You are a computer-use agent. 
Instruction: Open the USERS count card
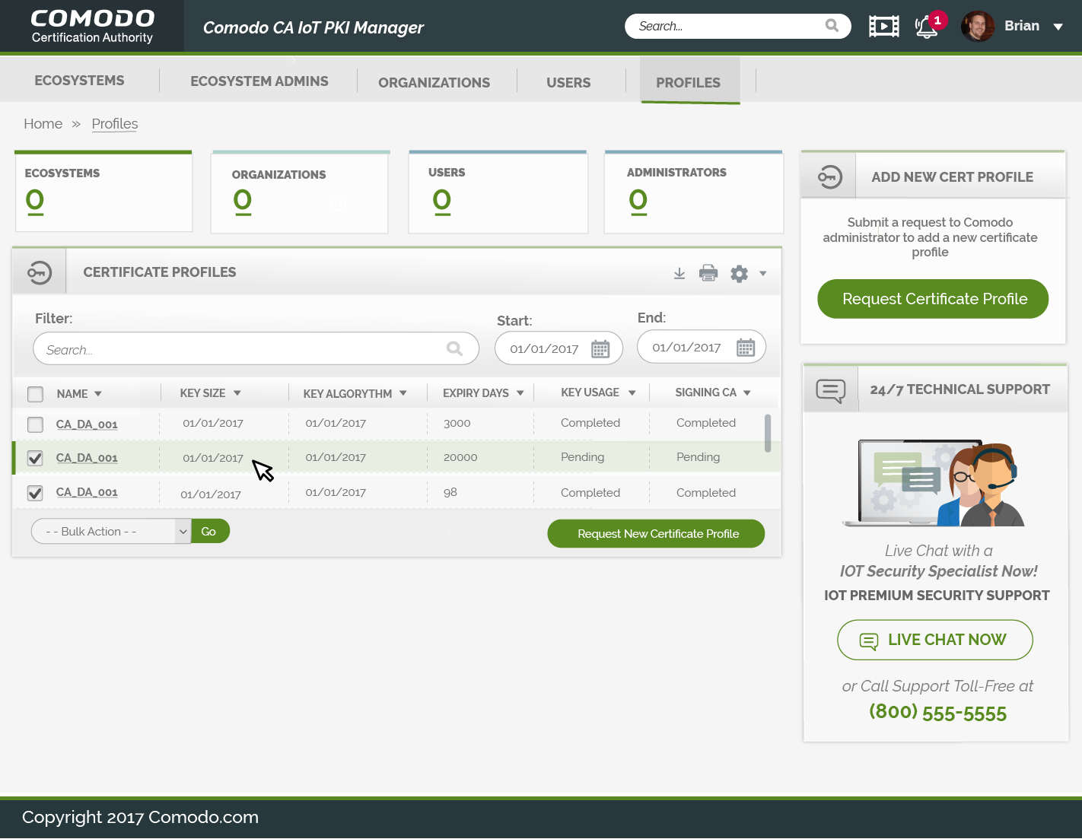tap(498, 192)
